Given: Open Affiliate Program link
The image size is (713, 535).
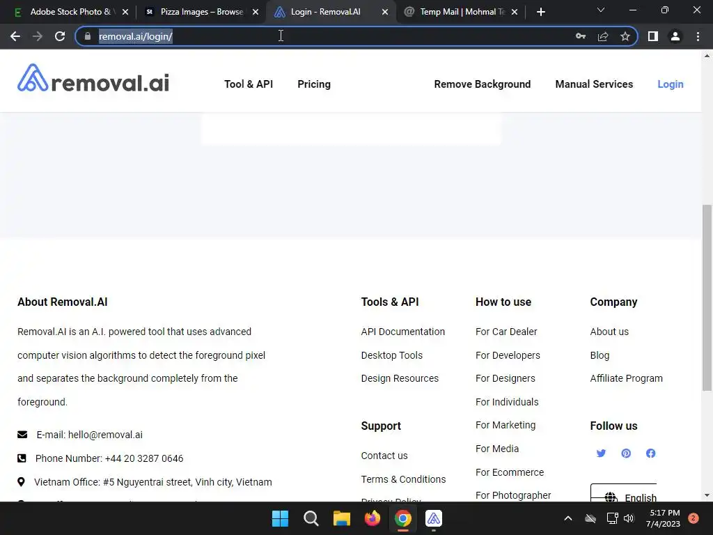Looking at the screenshot, I should pyautogui.click(x=626, y=378).
